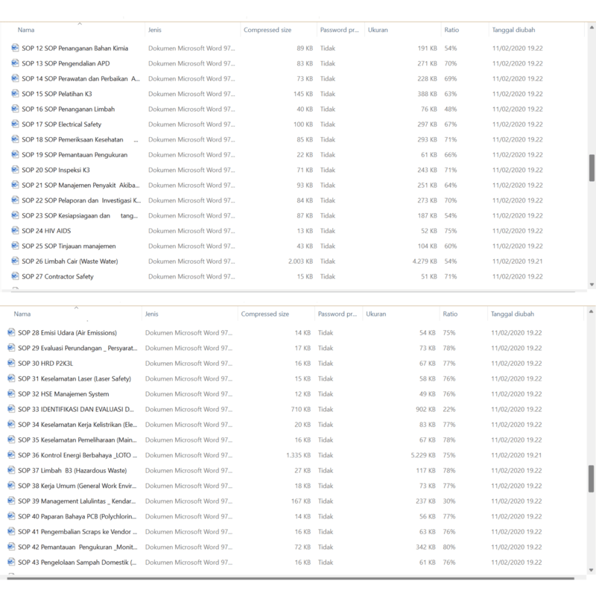The width and height of the screenshot is (596, 596).
Task: Sort by Compressed size in top pane
Action: pyautogui.click(x=267, y=31)
